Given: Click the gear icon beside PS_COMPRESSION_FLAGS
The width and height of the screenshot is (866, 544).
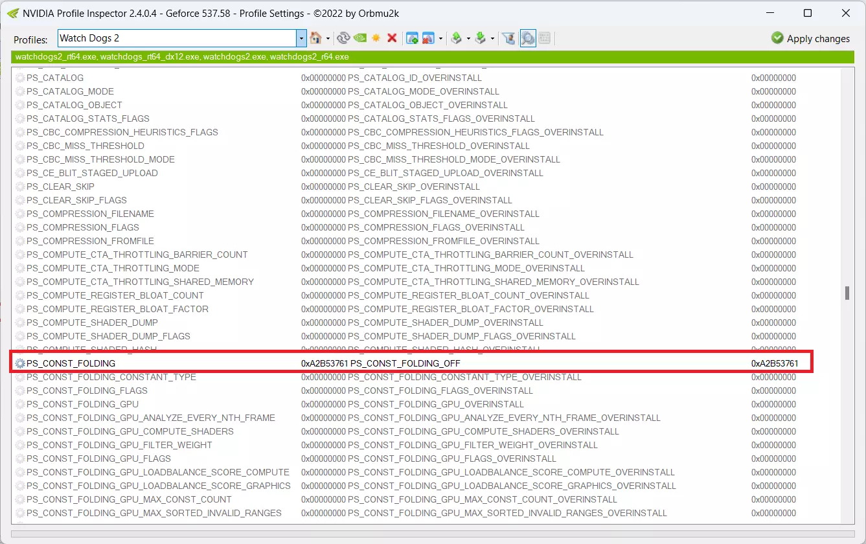Looking at the screenshot, I should (20, 227).
